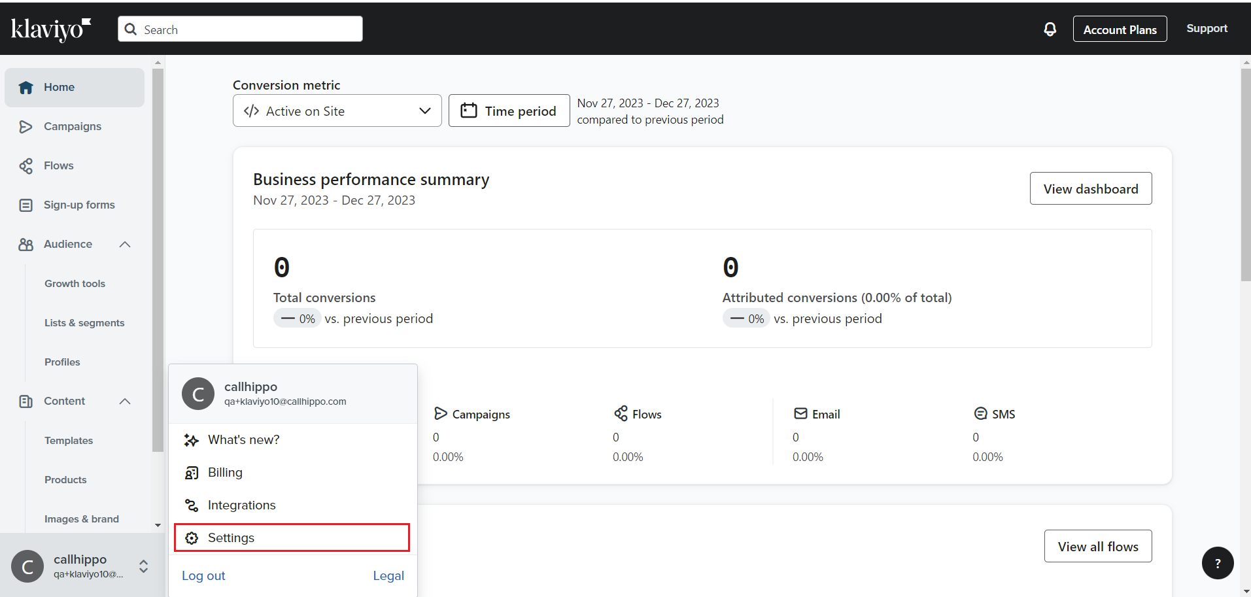The height and width of the screenshot is (597, 1251).
Task: Click the Klaviyo logo
Action: (x=51, y=29)
